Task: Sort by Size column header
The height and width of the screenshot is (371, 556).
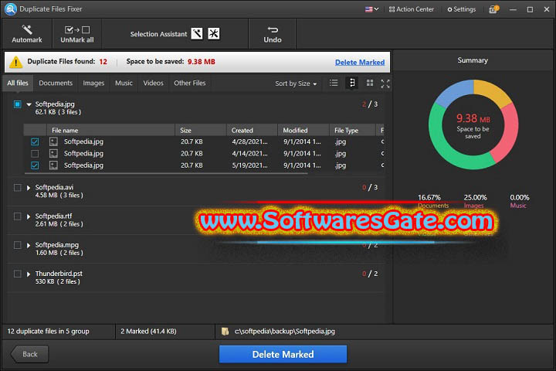Action: tap(201, 131)
